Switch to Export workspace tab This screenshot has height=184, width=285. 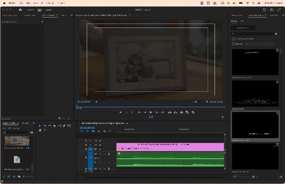coord(48,10)
